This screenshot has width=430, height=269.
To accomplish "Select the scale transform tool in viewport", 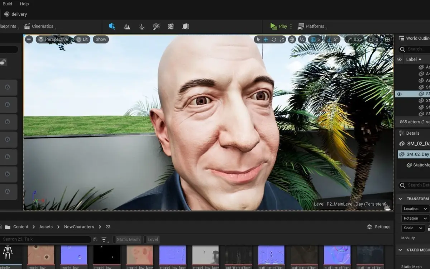I will coord(282,39).
